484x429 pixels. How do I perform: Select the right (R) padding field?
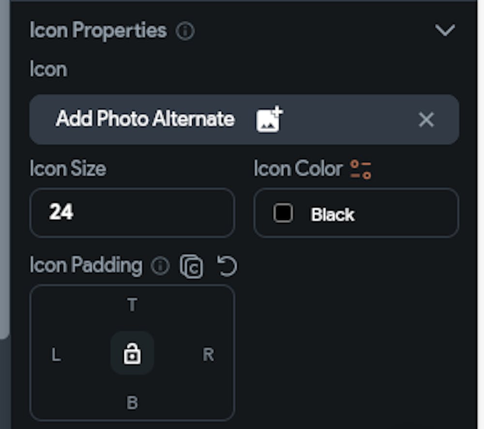coord(208,355)
